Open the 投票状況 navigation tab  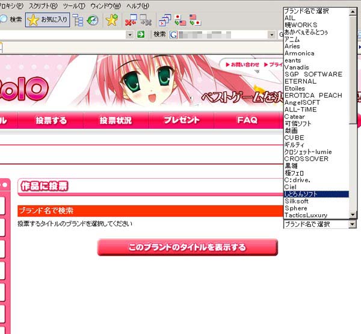click(116, 120)
